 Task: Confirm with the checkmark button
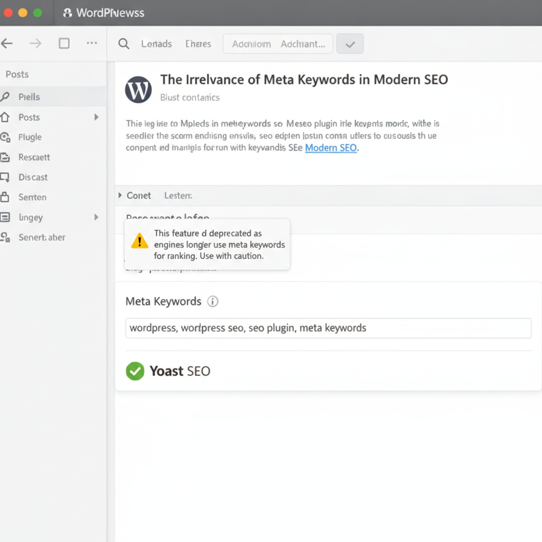tap(350, 43)
